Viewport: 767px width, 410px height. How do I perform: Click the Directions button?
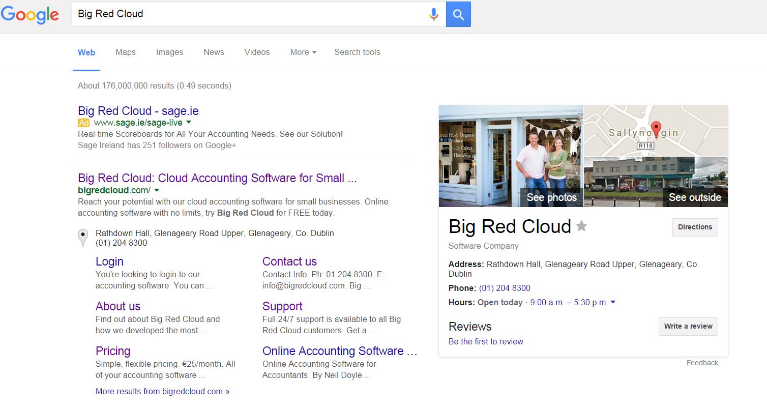click(695, 227)
